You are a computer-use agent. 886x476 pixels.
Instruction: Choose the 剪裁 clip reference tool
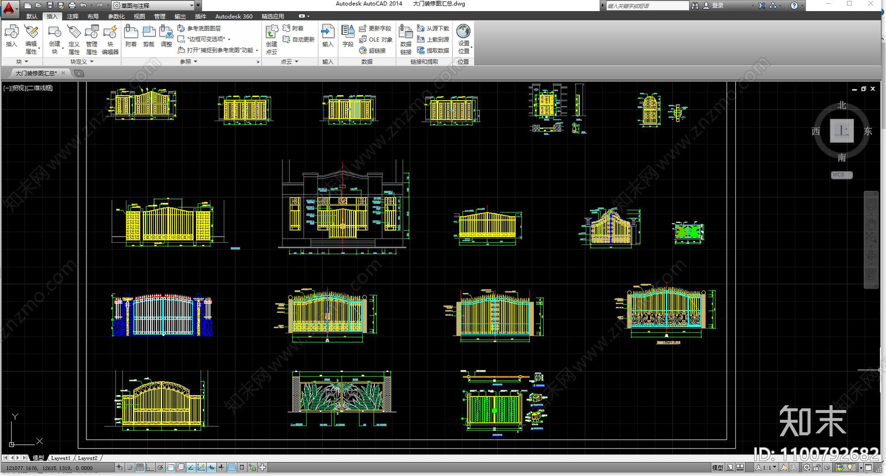point(148,36)
